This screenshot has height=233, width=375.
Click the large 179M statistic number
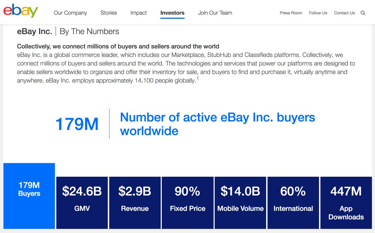click(x=77, y=124)
